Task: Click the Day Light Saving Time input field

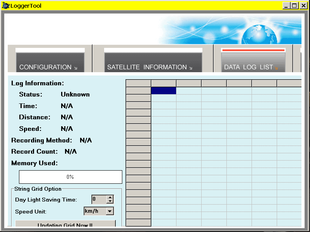Action: click(99, 200)
